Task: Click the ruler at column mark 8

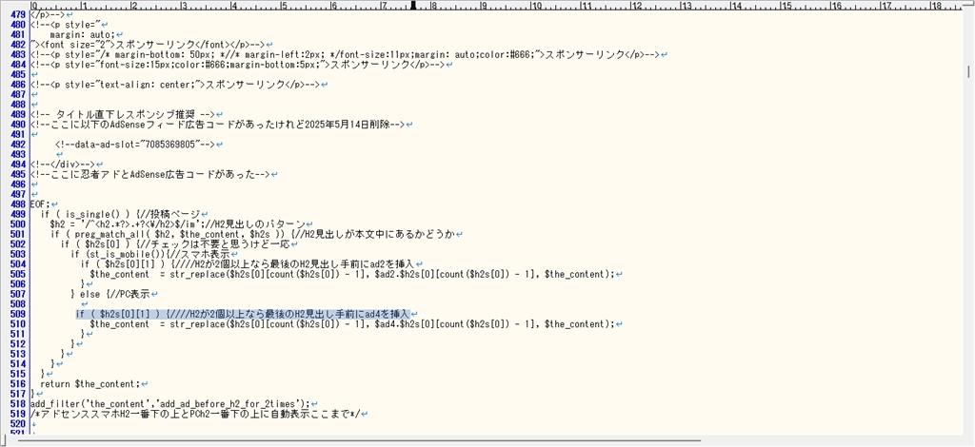Action: [431, 6]
